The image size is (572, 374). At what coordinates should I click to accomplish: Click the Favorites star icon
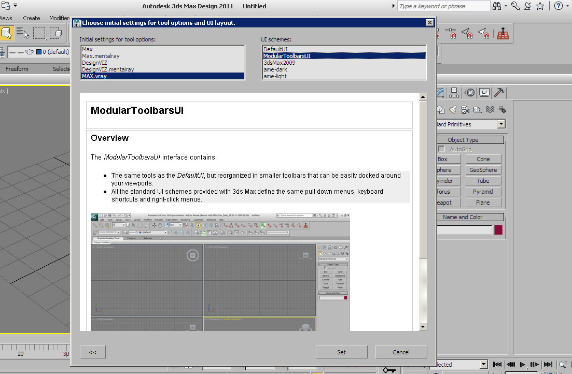pos(540,6)
